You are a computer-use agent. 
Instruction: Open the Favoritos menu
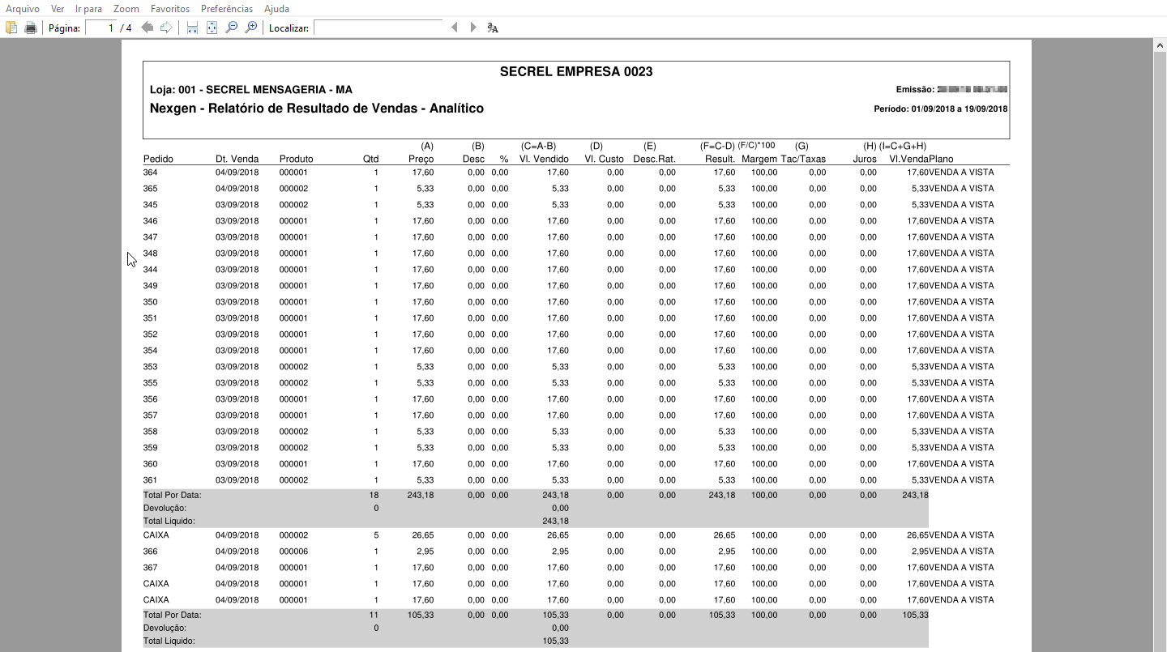click(x=170, y=9)
